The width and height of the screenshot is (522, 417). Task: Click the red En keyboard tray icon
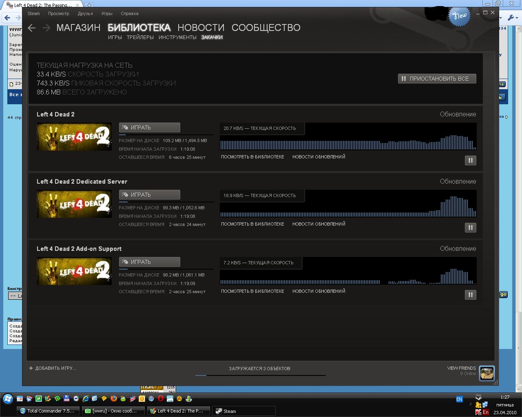[485, 412]
